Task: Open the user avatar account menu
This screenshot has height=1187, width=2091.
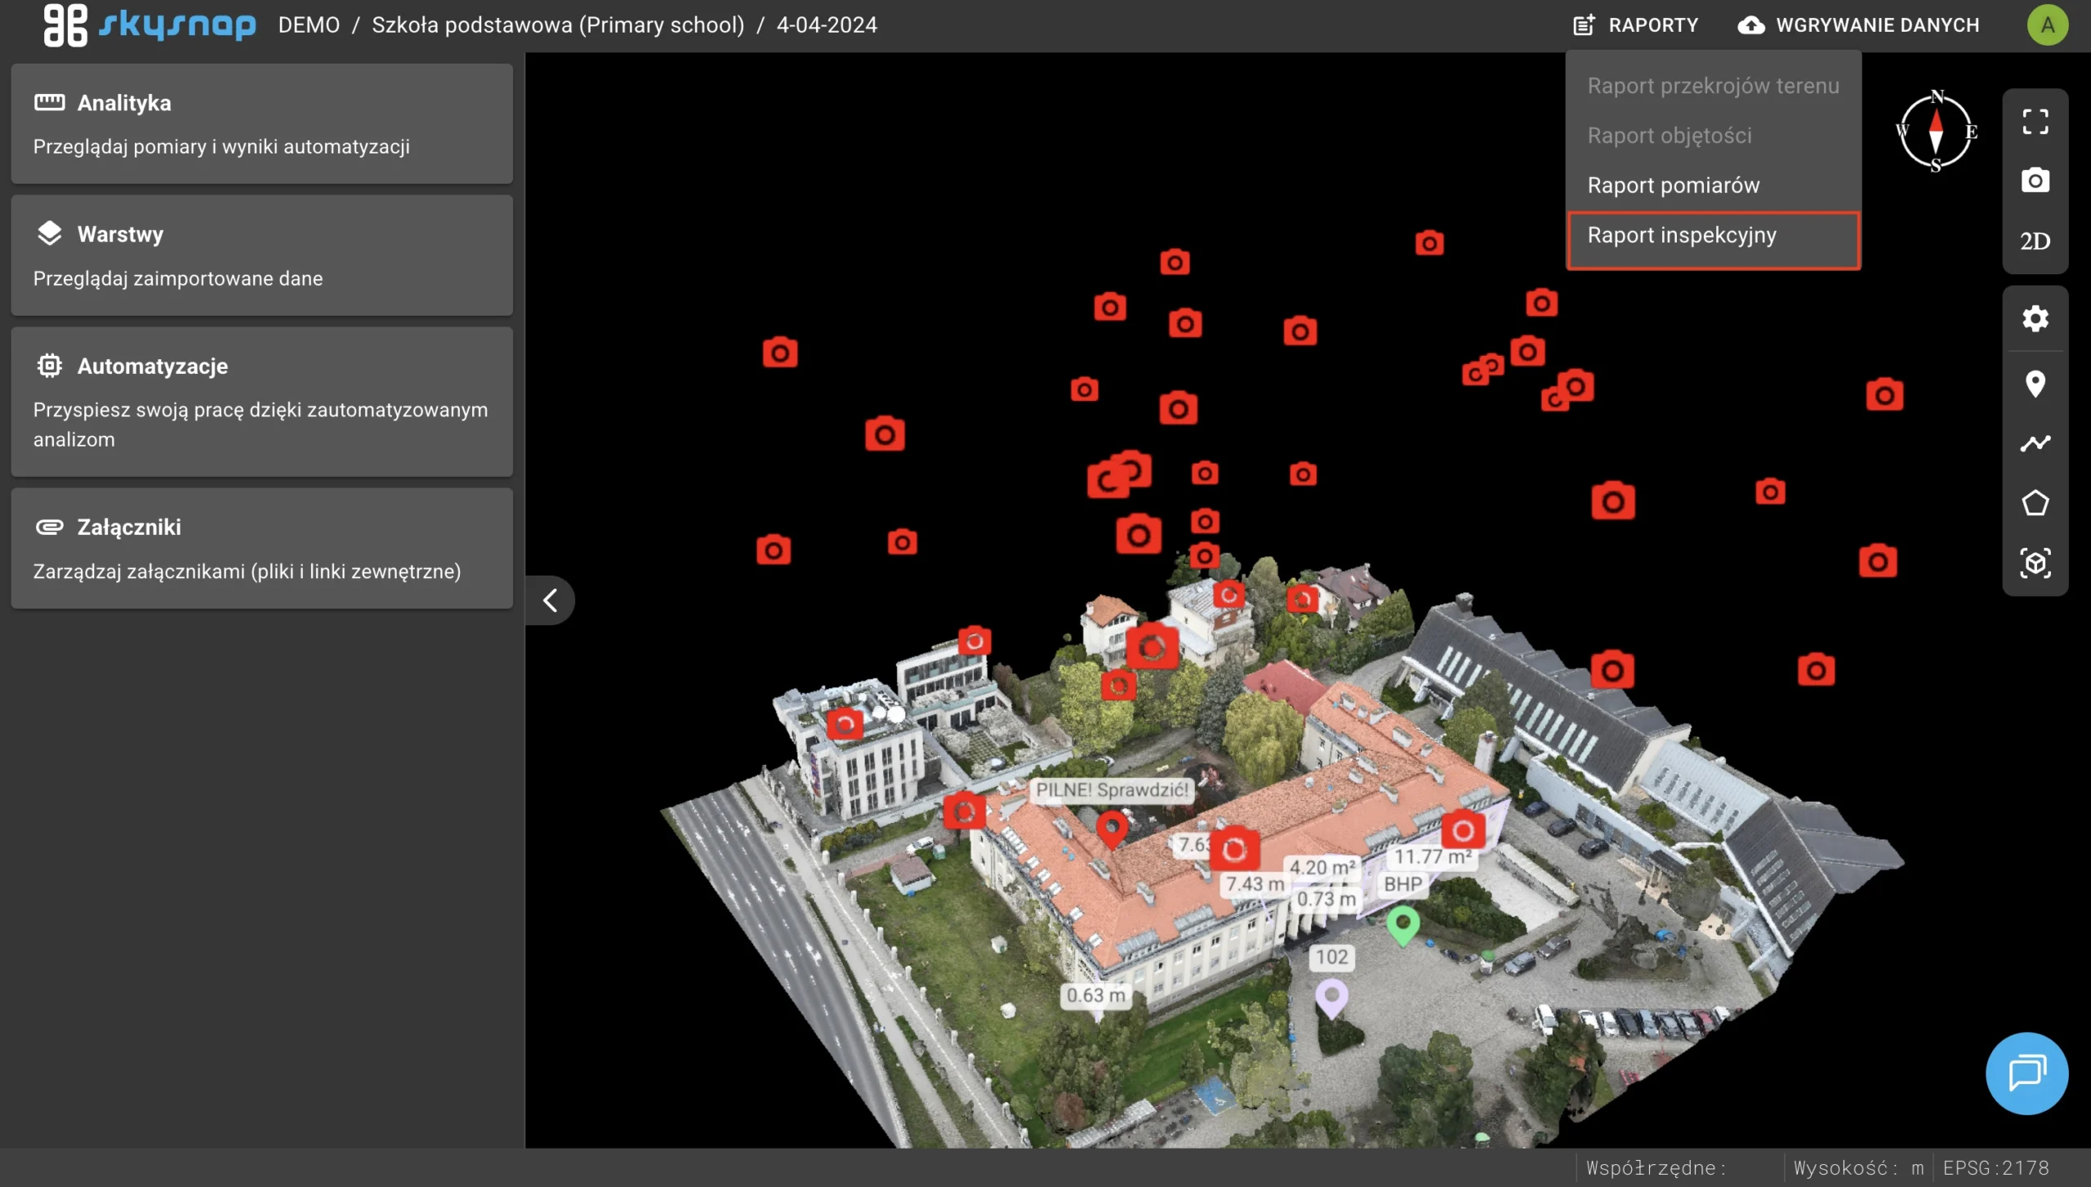Action: [2047, 24]
